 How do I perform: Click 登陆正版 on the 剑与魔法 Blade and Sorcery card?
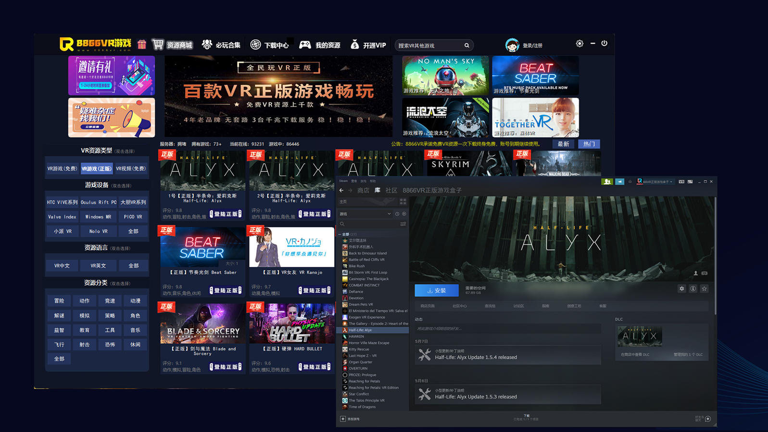click(226, 367)
